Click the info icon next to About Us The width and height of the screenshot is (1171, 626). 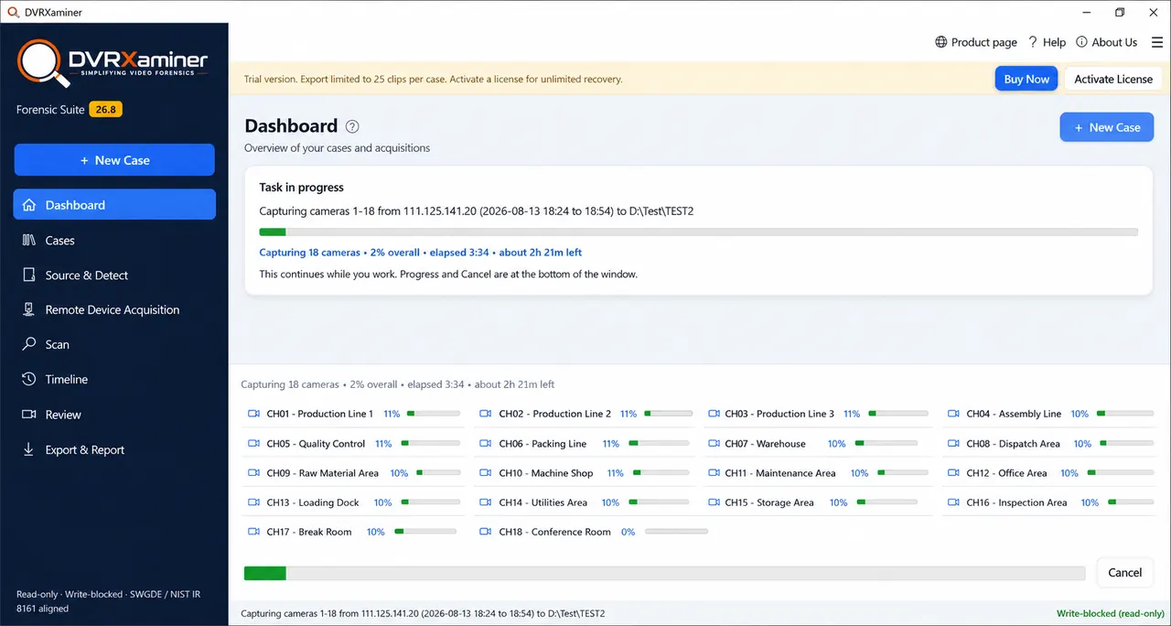pyautogui.click(x=1081, y=42)
